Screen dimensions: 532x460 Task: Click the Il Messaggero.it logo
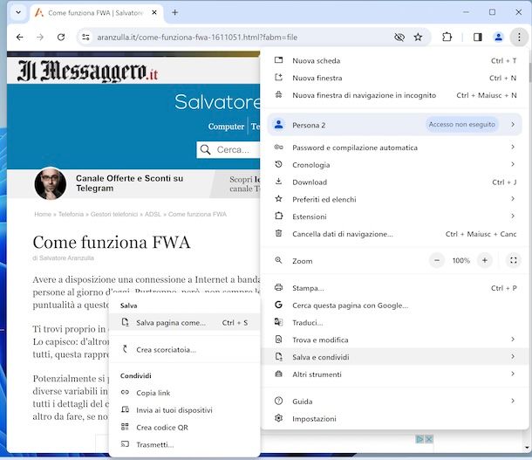pos(87,72)
